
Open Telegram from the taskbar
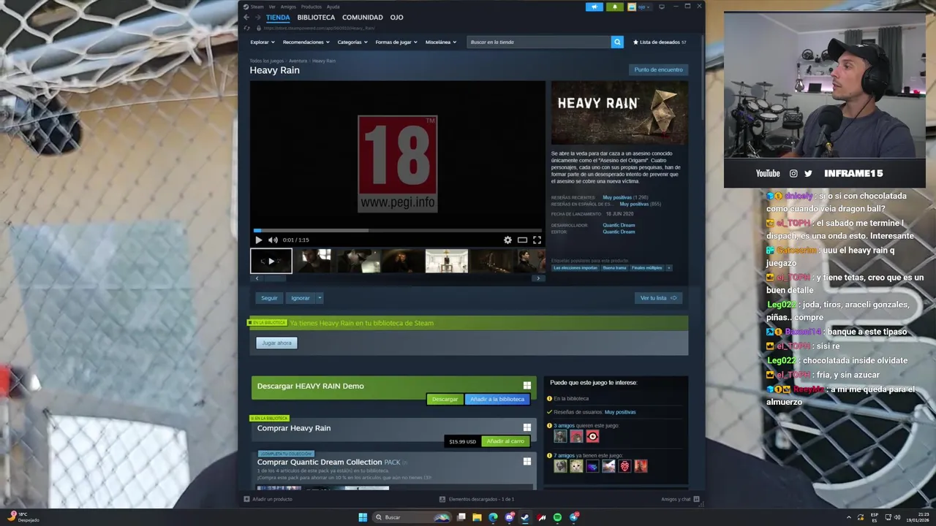point(574,517)
